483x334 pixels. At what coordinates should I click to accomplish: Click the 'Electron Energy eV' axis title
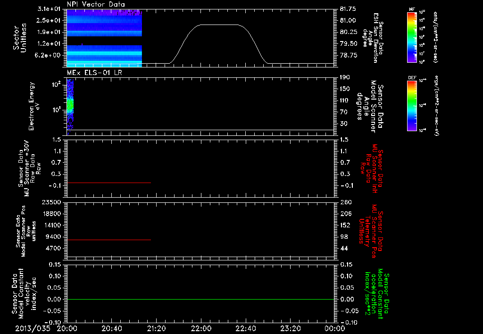(34, 106)
